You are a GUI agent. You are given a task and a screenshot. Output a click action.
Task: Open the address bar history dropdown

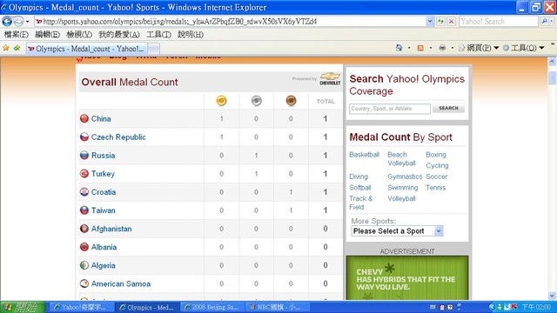coord(430,21)
